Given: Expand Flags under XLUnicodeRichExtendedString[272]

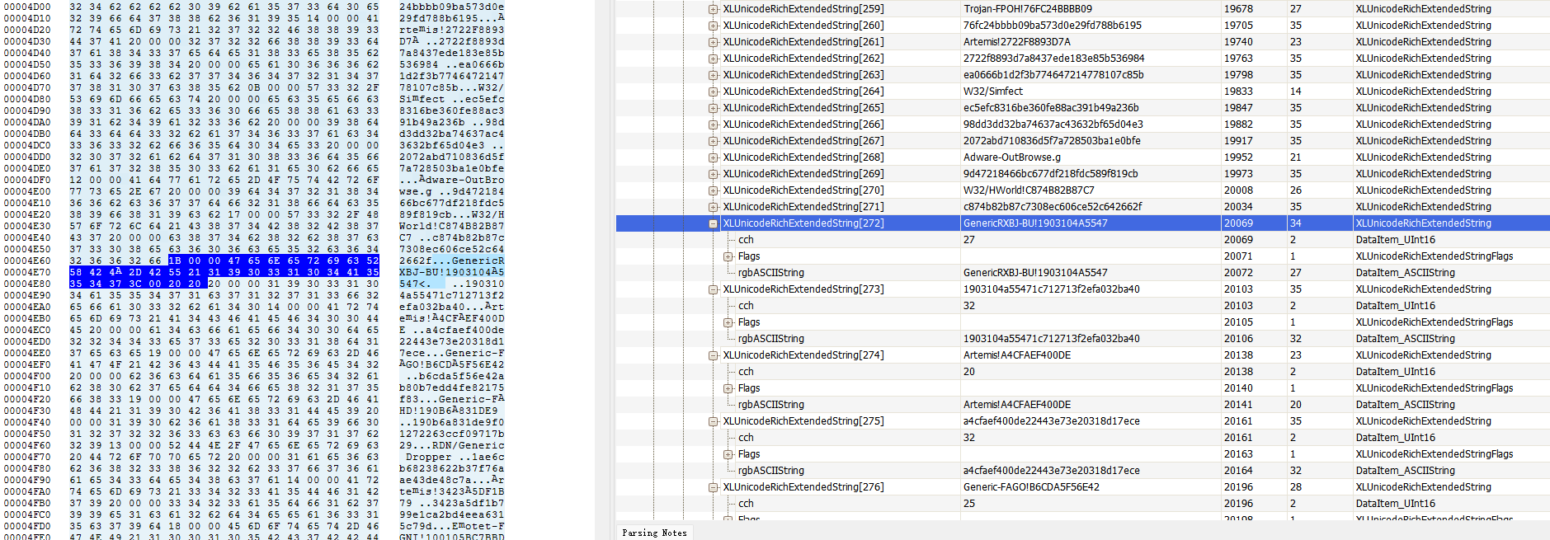Looking at the screenshot, I should (x=728, y=256).
